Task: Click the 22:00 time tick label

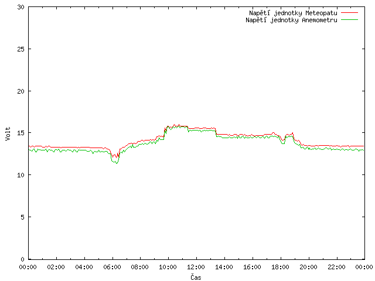Action: (336, 267)
